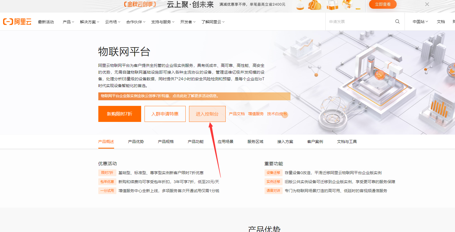Click the 进入控制台 button
This screenshot has height=232, width=455.
[x=207, y=114]
